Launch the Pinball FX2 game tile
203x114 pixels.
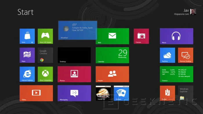point(103,93)
